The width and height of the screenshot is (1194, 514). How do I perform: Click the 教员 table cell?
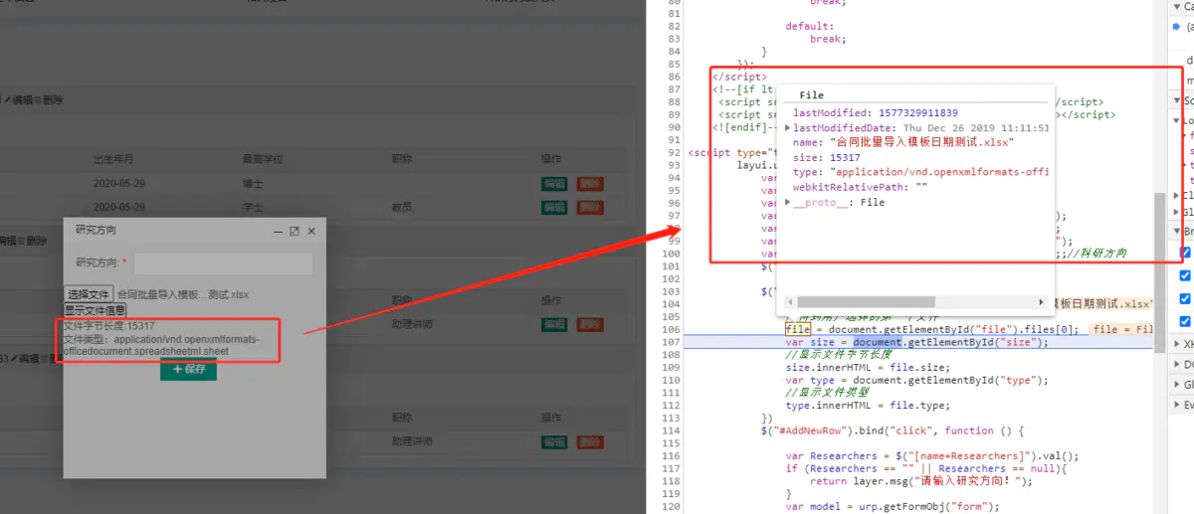coord(402,207)
